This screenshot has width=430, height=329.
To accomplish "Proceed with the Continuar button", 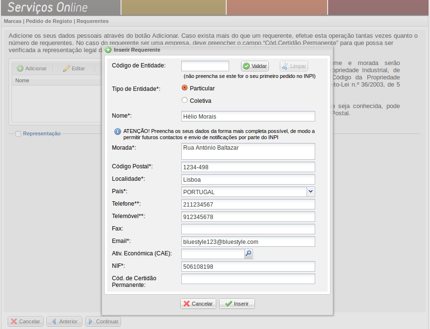I will pos(102,321).
